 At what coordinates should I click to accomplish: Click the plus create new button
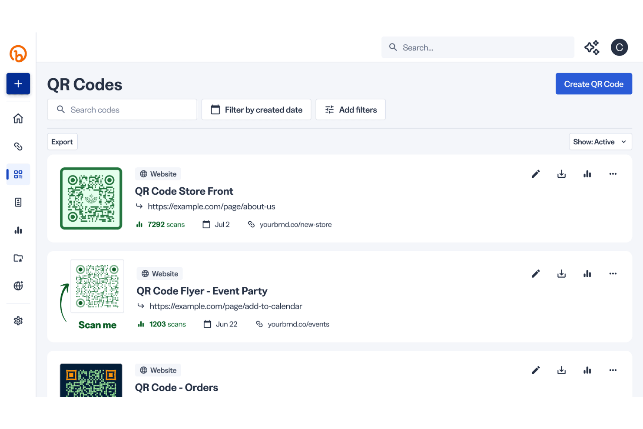18,84
